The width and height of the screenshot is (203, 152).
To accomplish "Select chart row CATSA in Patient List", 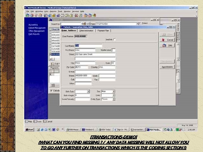I will click(56, 46).
